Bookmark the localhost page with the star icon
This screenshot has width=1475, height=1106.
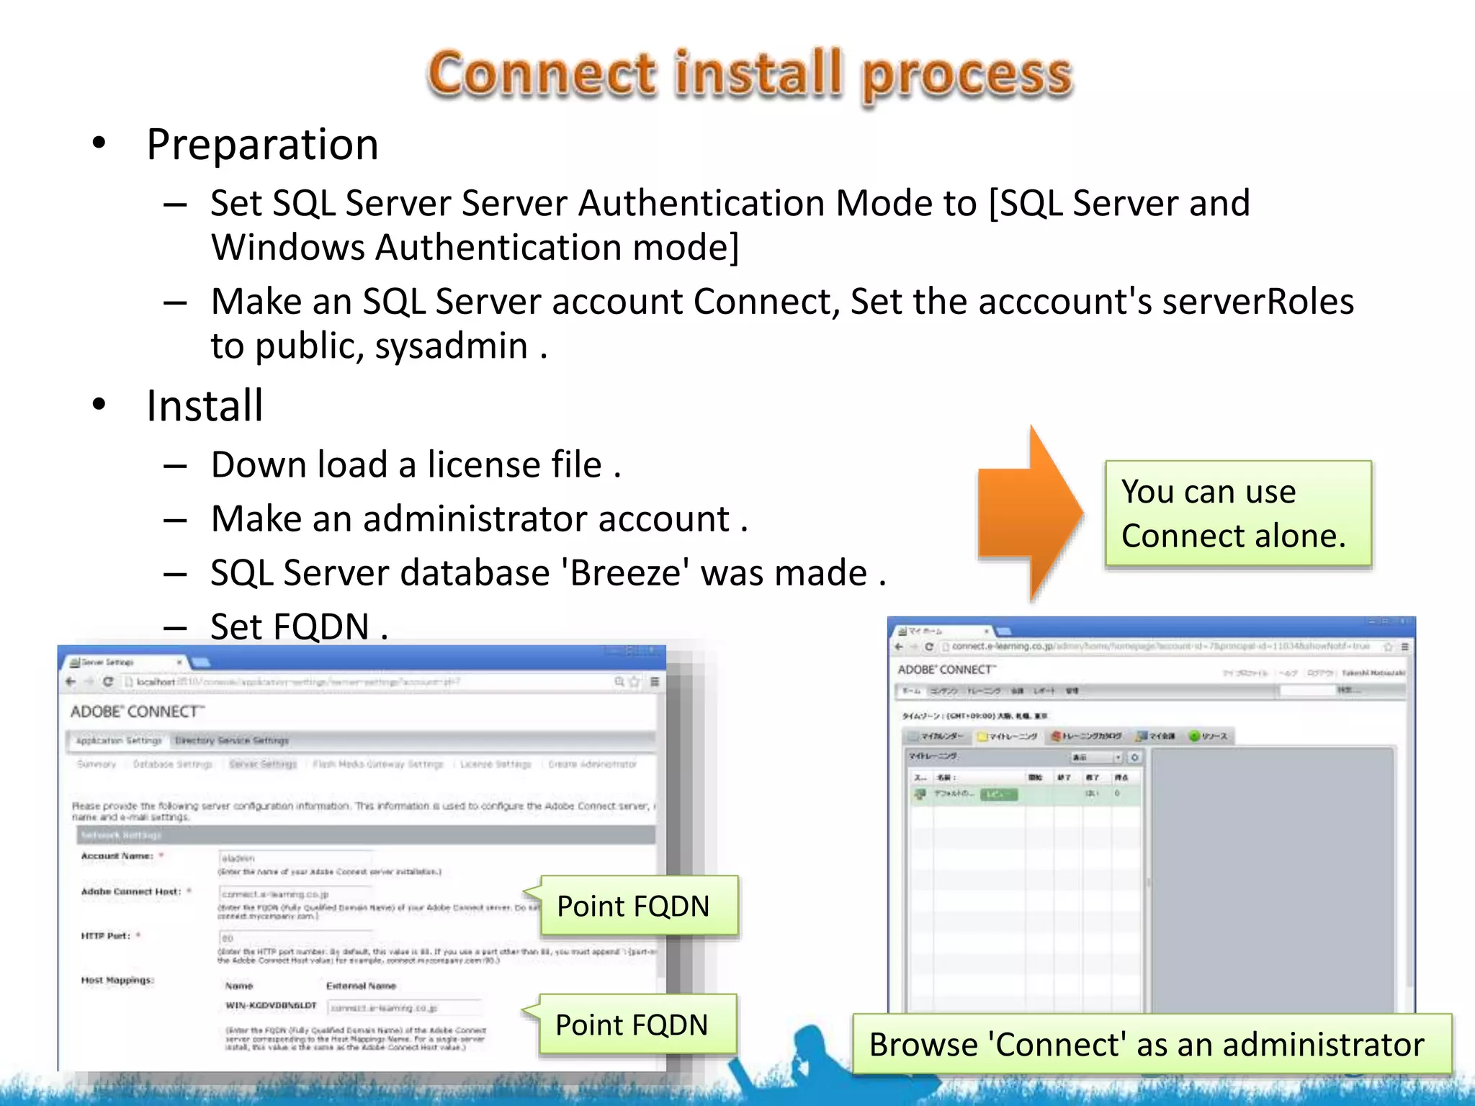click(634, 681)
